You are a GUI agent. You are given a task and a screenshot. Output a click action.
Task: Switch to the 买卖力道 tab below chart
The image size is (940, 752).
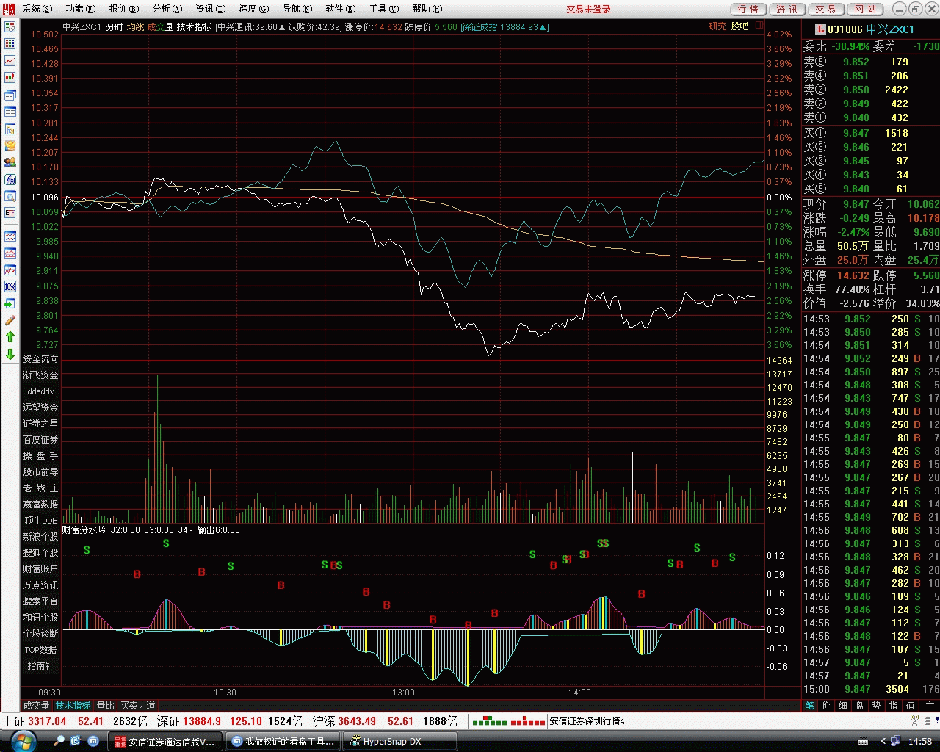pyautogui.click(x=137, y=706)
